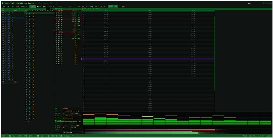Image resolution: width=273 pixels, height=138 pixels.
Task: Click the instrument NAME field
Action: [72, 109]
